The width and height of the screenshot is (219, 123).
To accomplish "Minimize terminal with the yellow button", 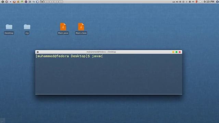I will [173, 52].
